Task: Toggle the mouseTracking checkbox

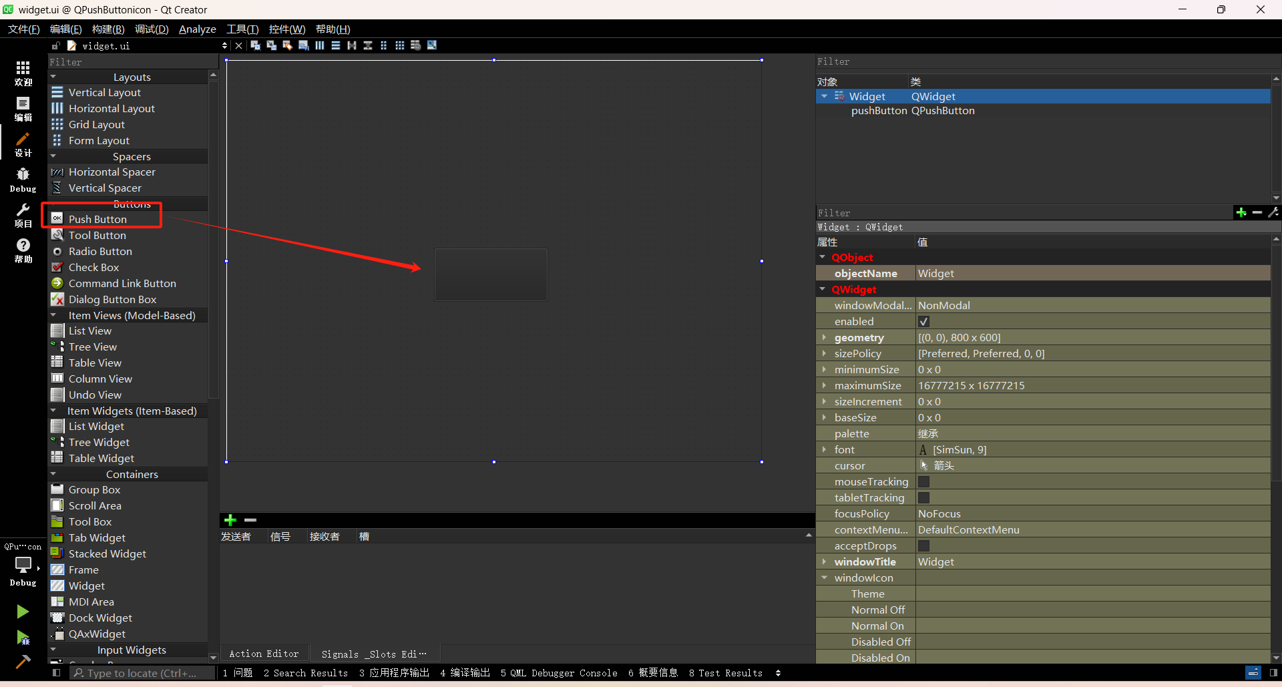Action: [x=924, y=482]
